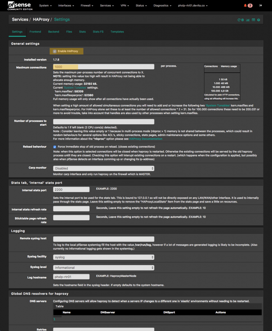Go to the Stats FS tab
272x331 pixels.
(x=98, y=32)
